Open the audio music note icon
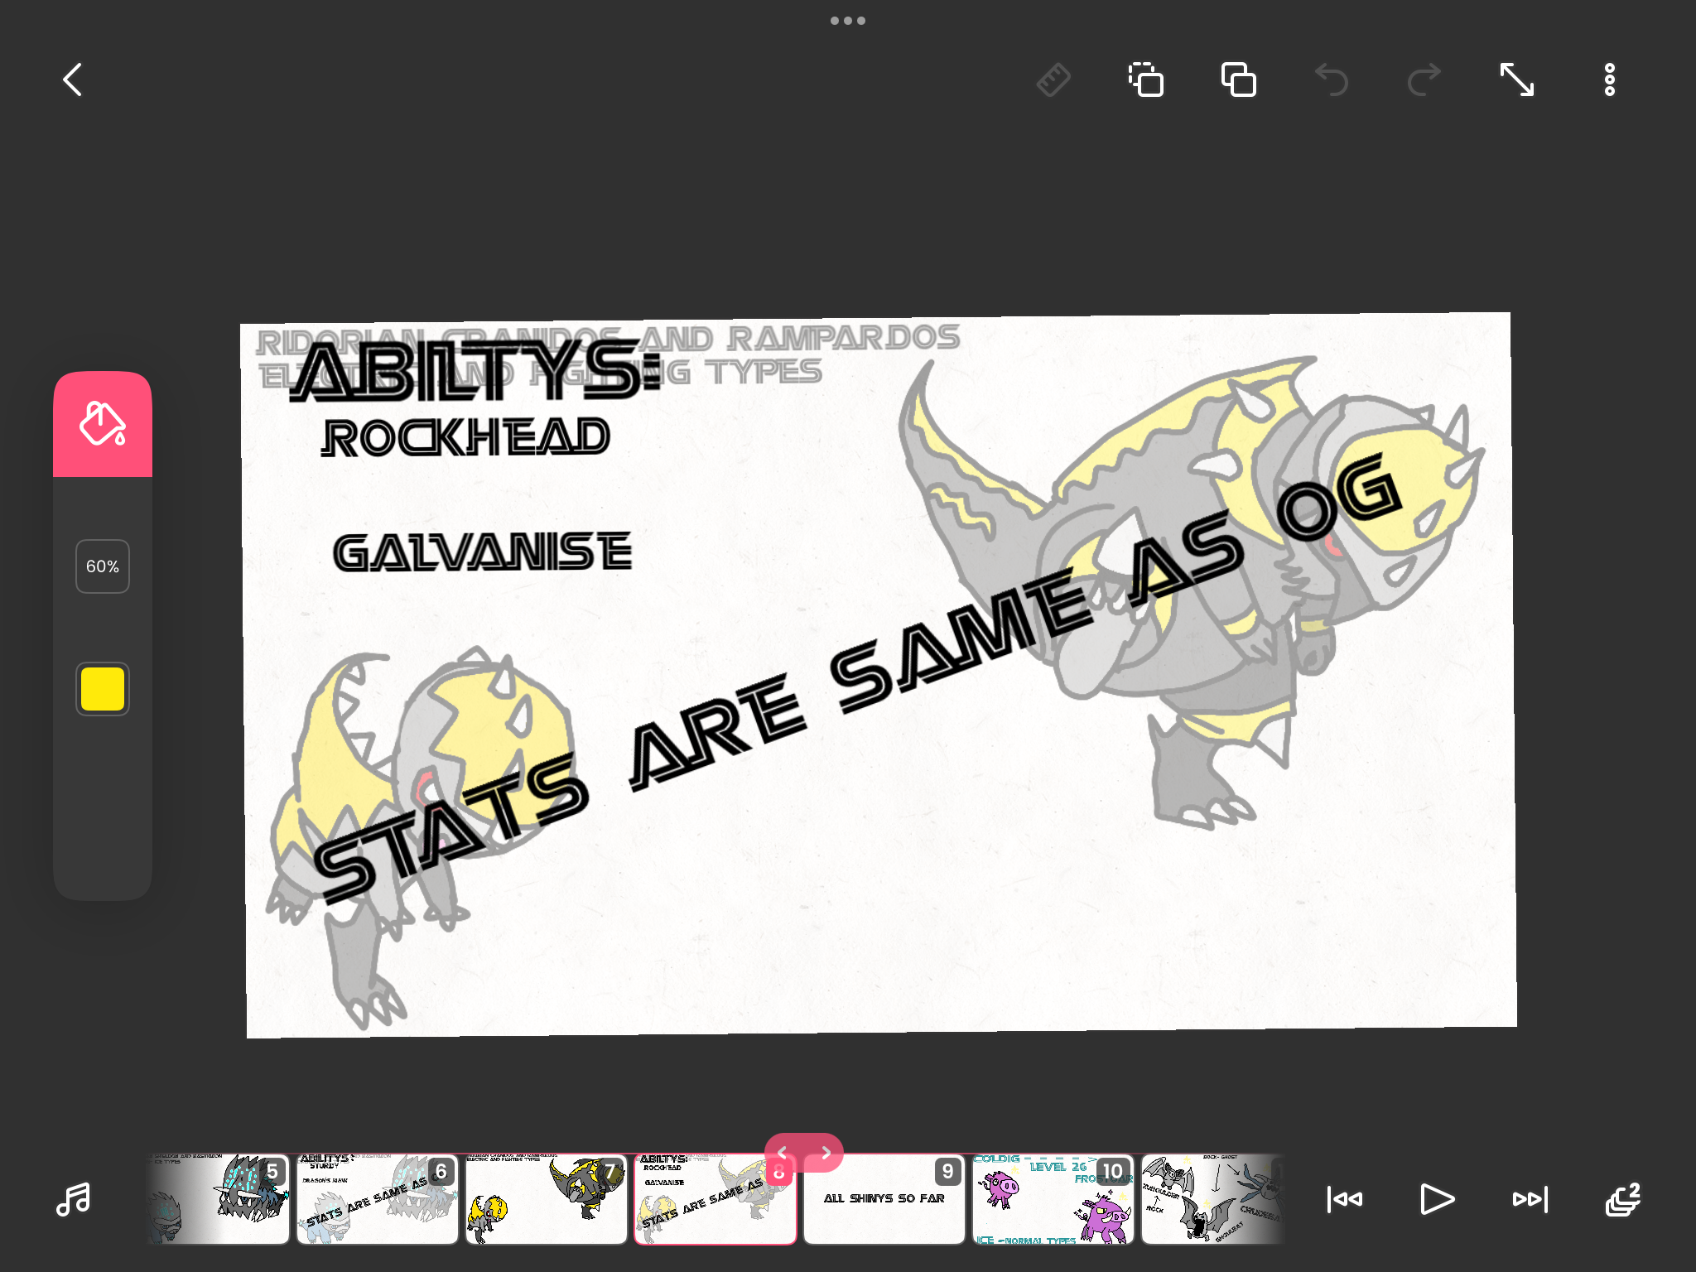The width and height of the screenshot is (1696, 1272). tap(74, 1199)
